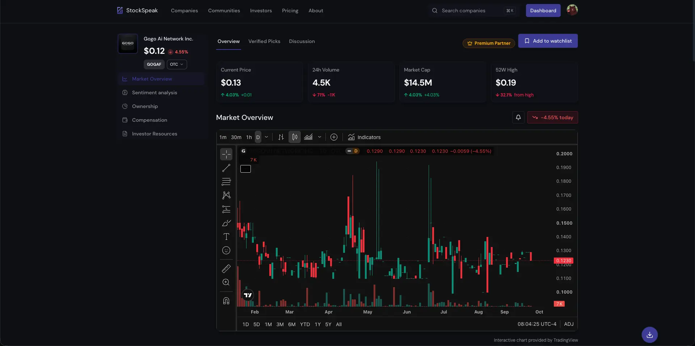695x346 pixels.
Task: Open Sentiment analysis in sidebar
Action: (161, 92)
